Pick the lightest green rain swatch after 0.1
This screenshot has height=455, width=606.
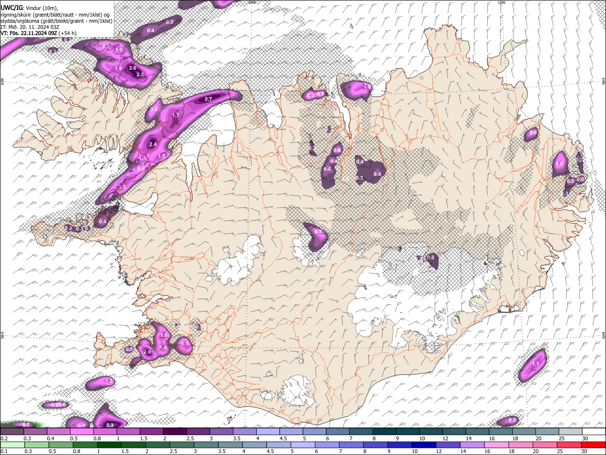[x=12, y=445]
